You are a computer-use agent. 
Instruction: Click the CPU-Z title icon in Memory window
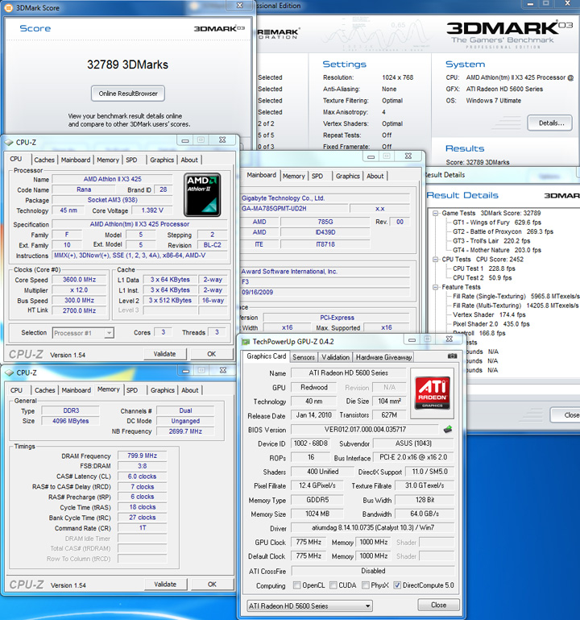pos(9,372)
